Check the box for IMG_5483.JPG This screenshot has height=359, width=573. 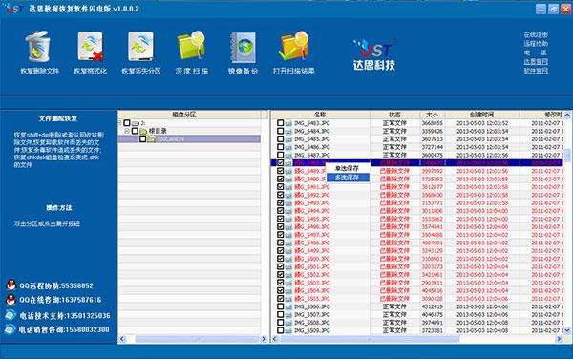tap(280, 123)
